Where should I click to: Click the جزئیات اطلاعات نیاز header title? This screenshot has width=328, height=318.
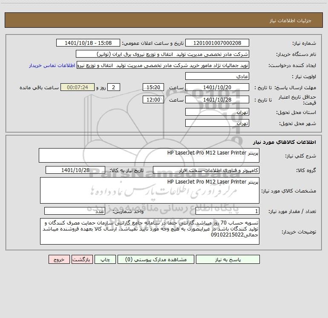pyautogui.click(x=291, y=20)
